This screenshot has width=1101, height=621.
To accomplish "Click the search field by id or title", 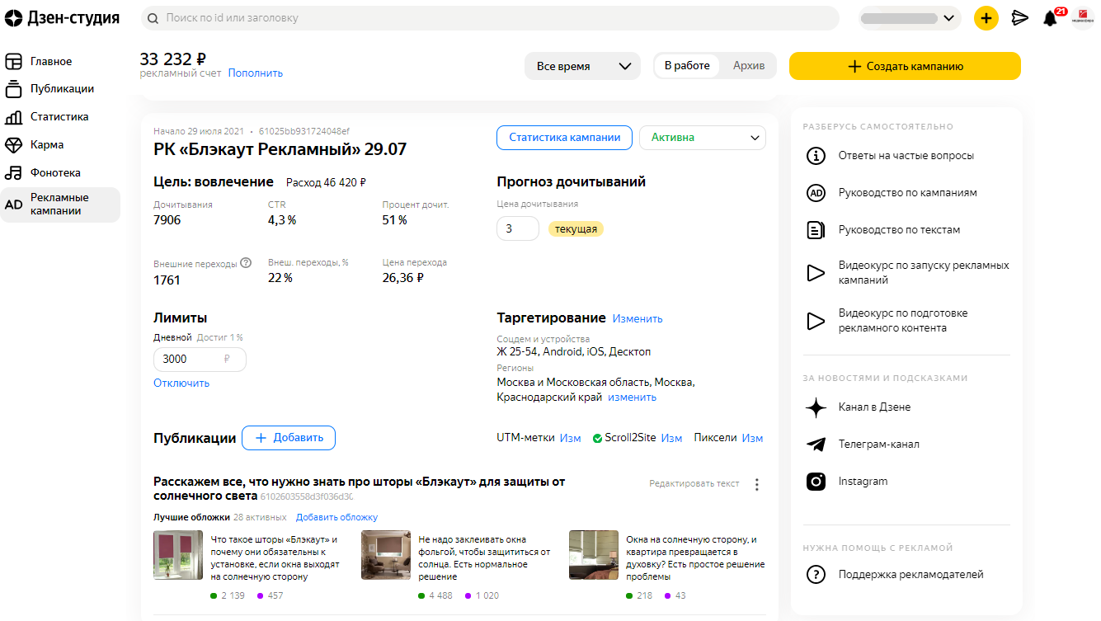I will (490, 18).
